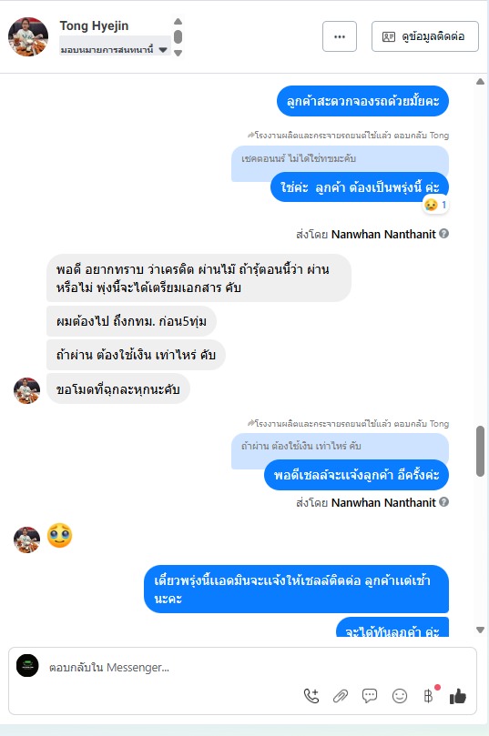Click the view contact info button

tap(424, 36)
